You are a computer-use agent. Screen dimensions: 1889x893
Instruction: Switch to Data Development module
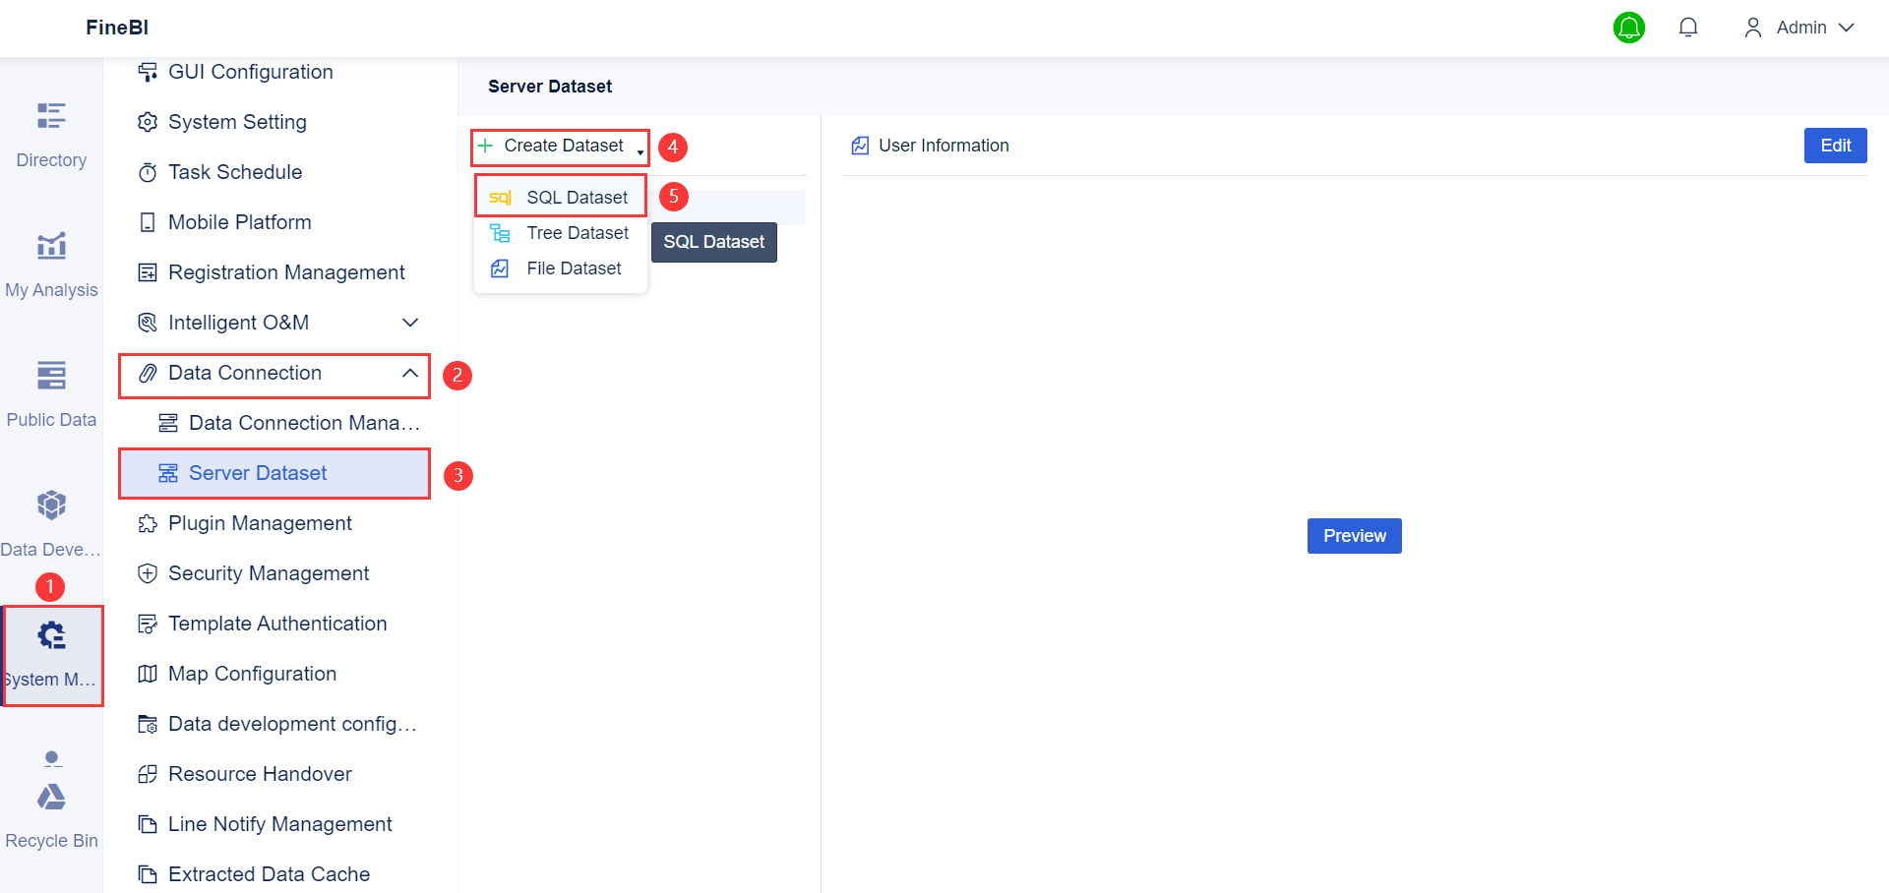51,521
